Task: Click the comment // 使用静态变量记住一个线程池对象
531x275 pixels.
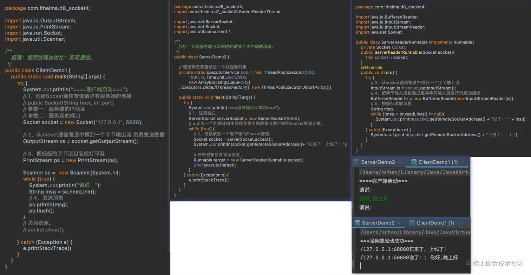Action: click(x=212, y=67)
